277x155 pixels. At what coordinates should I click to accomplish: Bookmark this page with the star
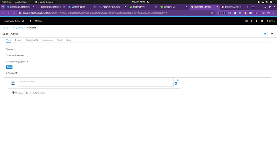212,13
